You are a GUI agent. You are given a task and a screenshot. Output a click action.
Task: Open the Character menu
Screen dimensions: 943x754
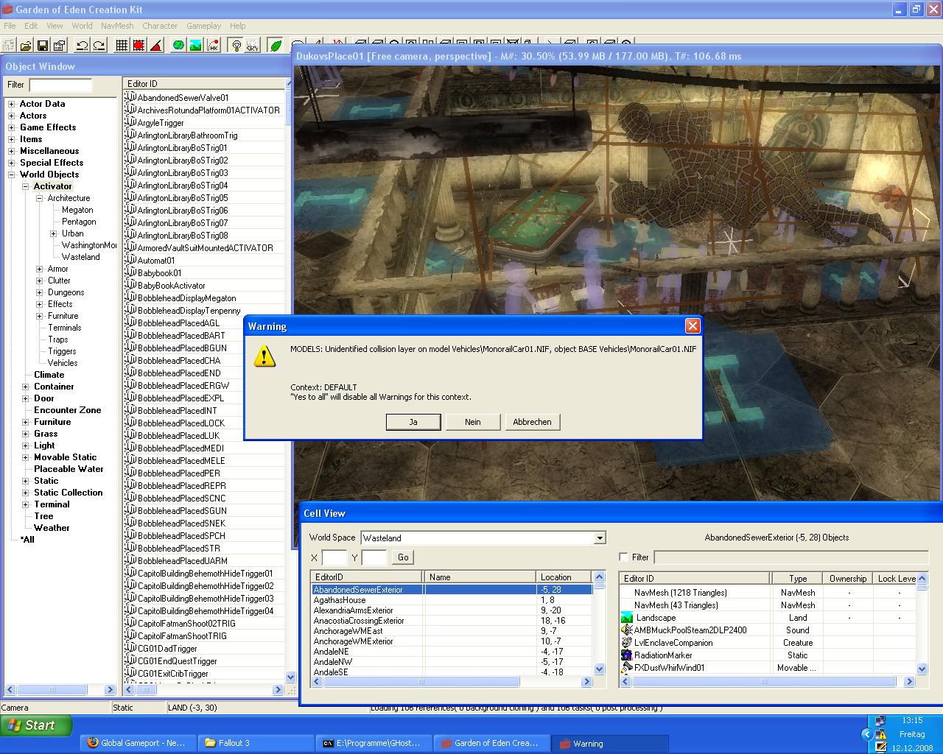click(160, 26)
